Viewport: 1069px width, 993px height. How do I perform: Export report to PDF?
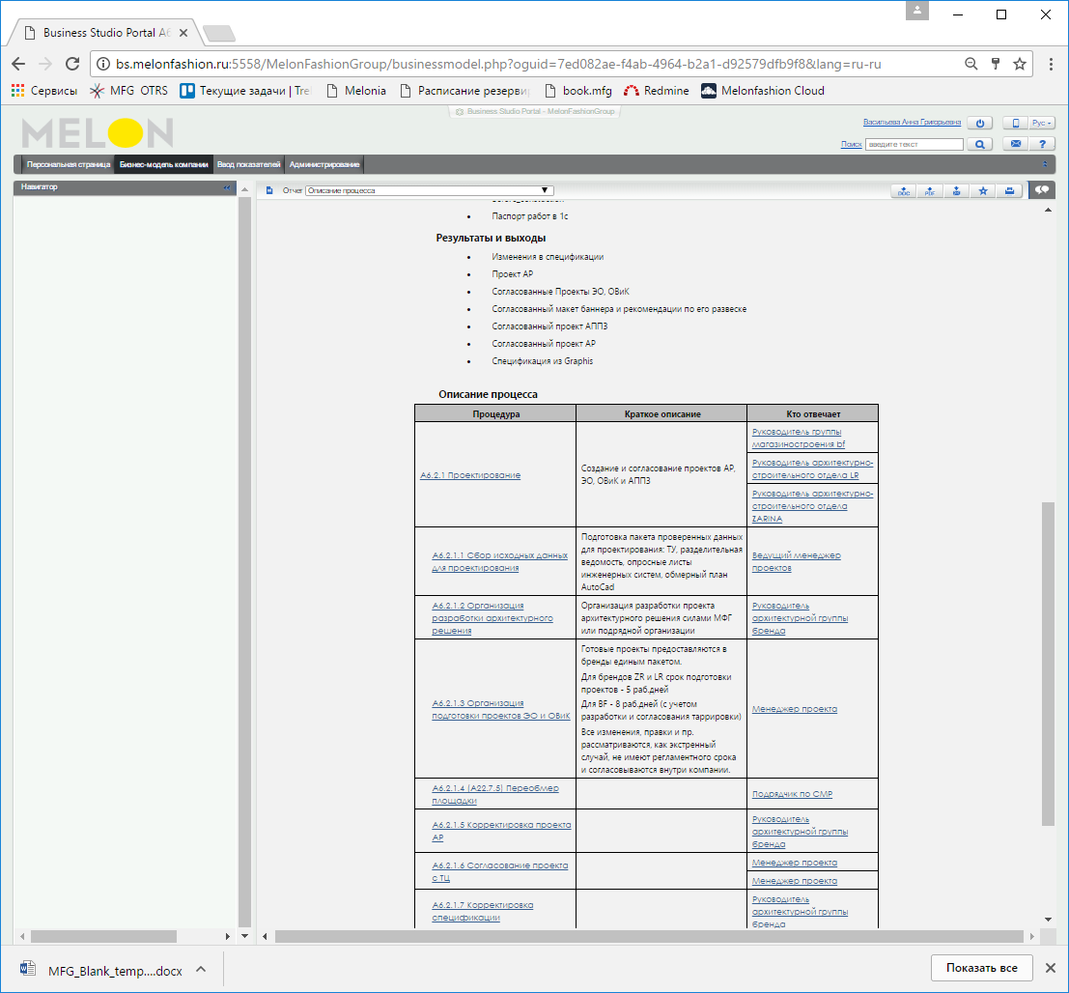tap(930, 191)
